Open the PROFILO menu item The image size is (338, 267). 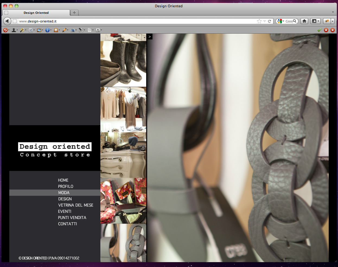coord(66,186)
